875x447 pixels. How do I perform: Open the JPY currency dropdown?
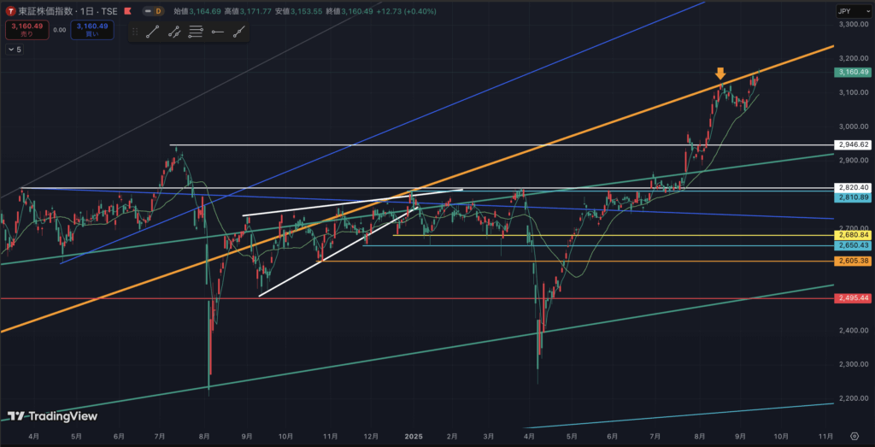point(852,12)
